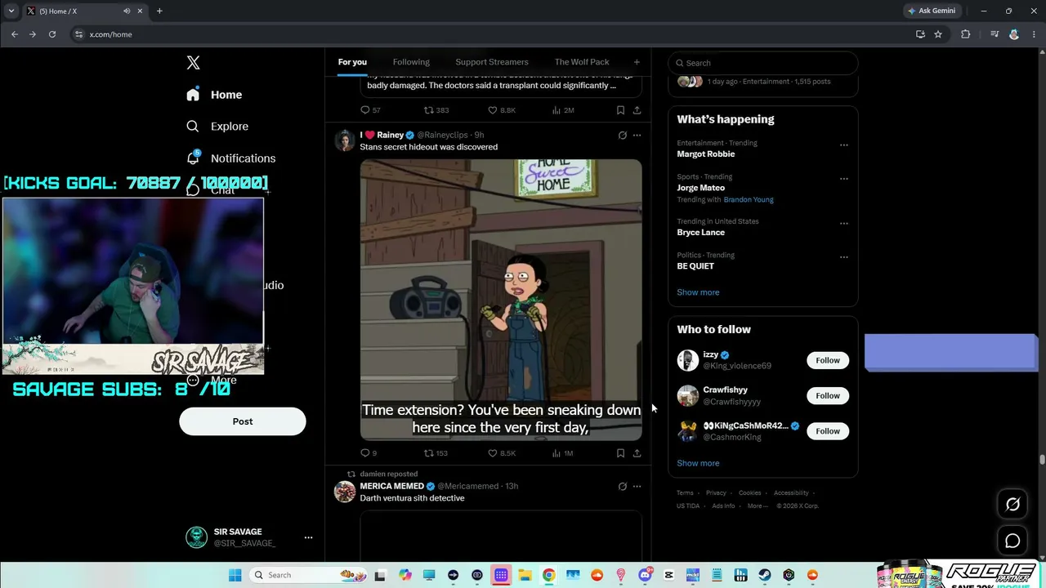
Task: Like the post with 8.8K likes
Action: point(502,110)
